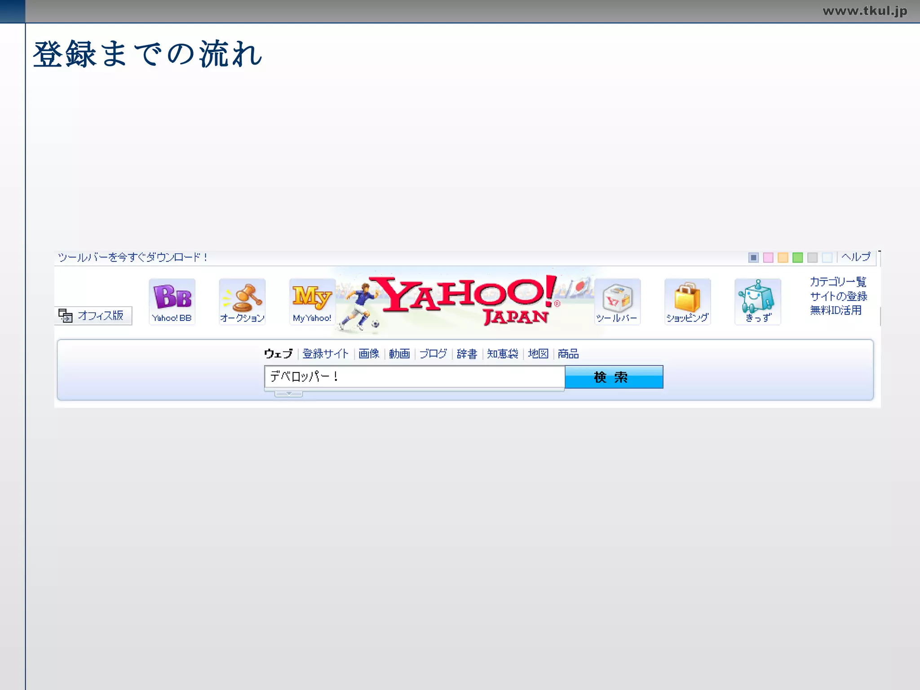The height and width of the screenshot is (690, 920).
Task: Open the カテゴリ一覧 link
Action: coord(838,282)
